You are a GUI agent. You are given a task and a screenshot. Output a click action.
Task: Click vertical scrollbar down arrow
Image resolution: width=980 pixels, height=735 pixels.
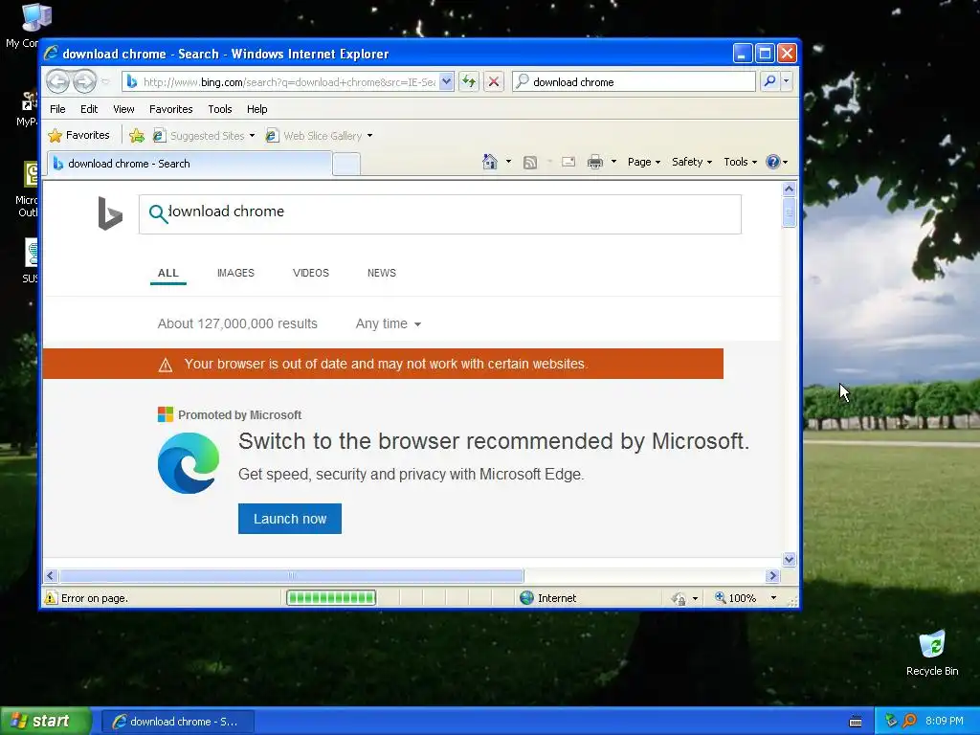point(789,559)
